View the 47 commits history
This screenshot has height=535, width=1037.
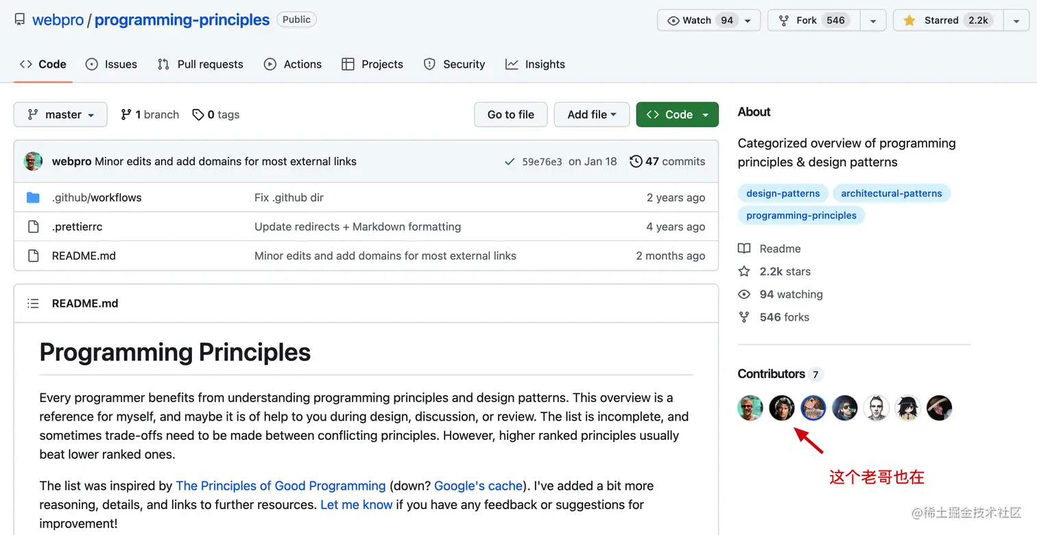(667, 162)
